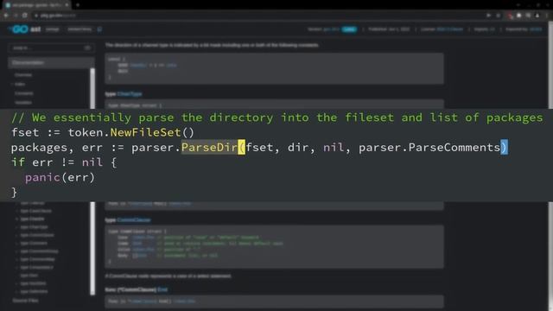This screenshot has height=311, width=553.
Task: Click the browser reload button
Action: 25,16
